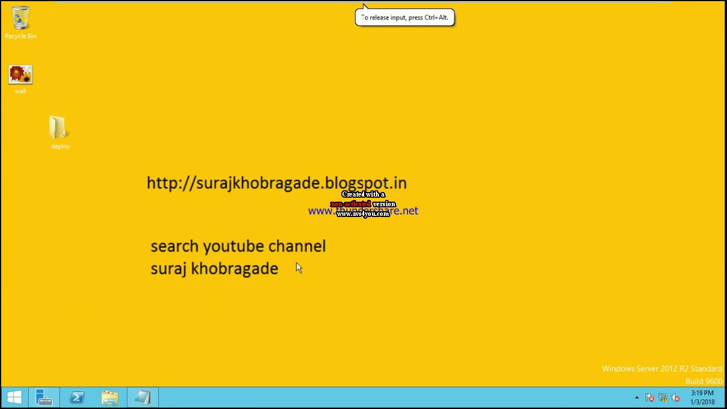Open the muted volume speaker icon
The image size is (727, 409).
point(675,398)
